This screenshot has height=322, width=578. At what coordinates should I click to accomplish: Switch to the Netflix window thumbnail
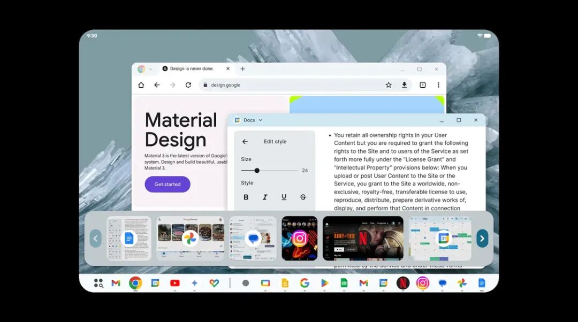coord(363,239)
